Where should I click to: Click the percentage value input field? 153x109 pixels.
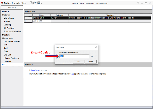click(74, 56)
